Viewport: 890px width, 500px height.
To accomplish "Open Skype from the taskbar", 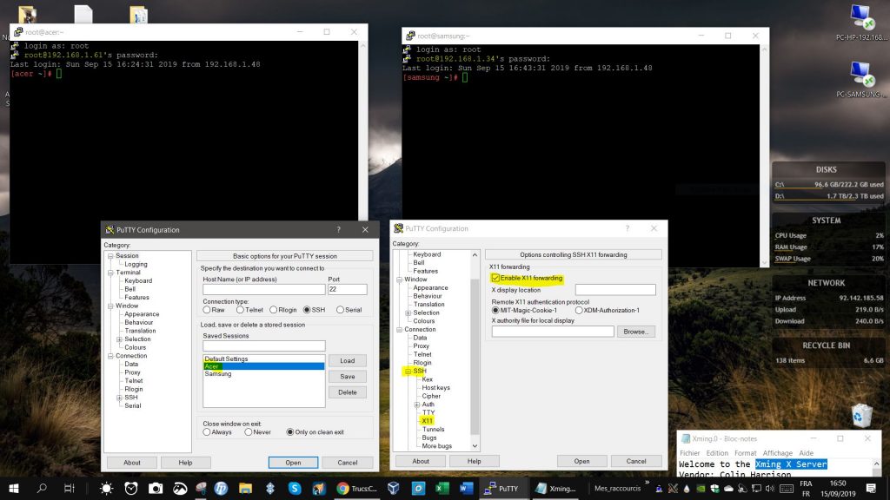I will [x=294, y=488].
